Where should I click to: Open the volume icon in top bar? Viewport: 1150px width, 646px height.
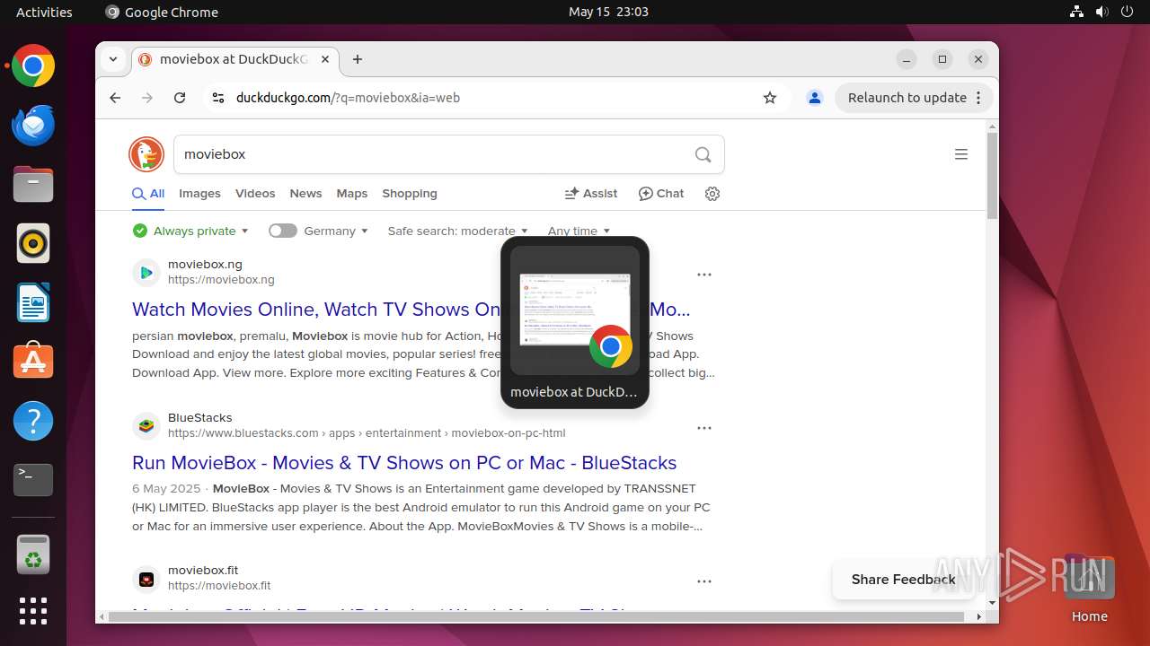pos(1101,12)
